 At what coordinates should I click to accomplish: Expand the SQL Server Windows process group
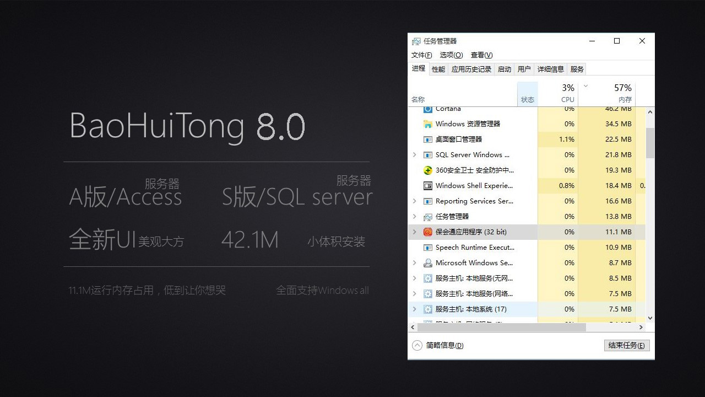pyautogui.click(x=415, y=155)
